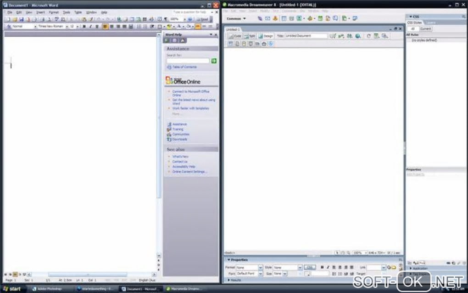
Task: Click the Training link in Word Help
Action: 178,130
